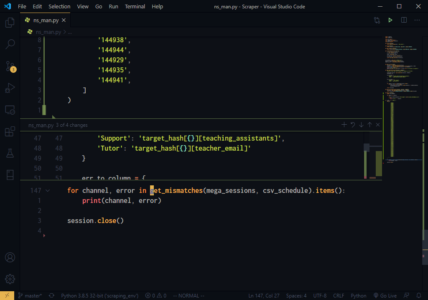428x300 pixels.
Task: Open the Extensions view
Action: (x=10, y=131)
